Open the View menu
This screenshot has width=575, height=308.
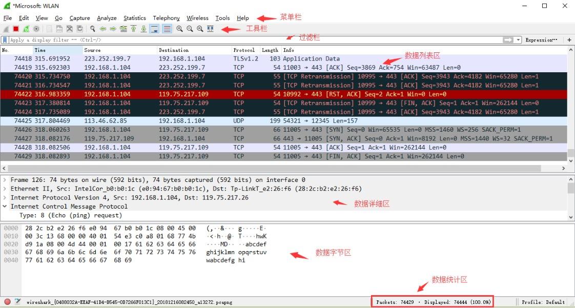(42, 18)
